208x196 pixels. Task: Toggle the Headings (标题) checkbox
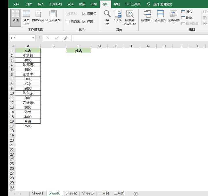84,22
